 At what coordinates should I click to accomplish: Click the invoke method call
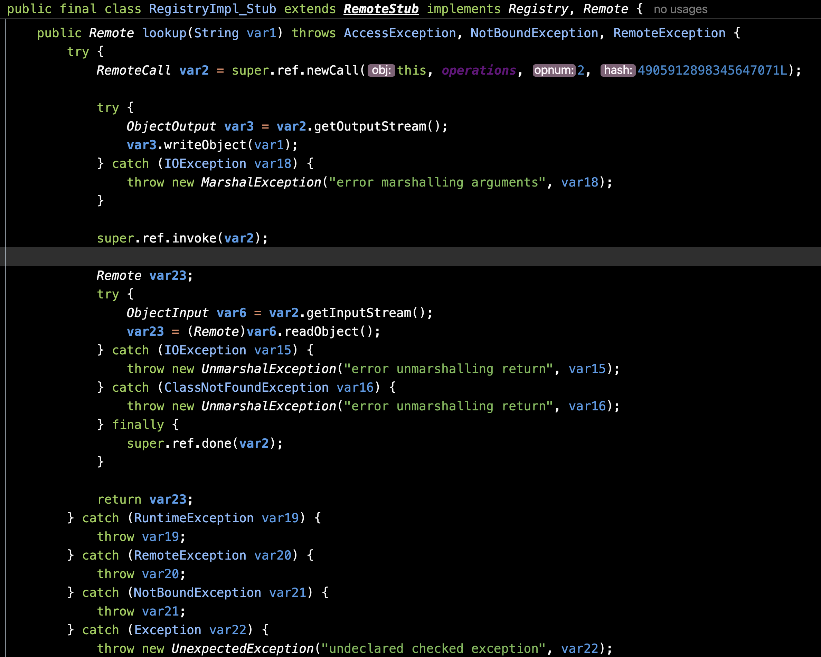point(194,238)
